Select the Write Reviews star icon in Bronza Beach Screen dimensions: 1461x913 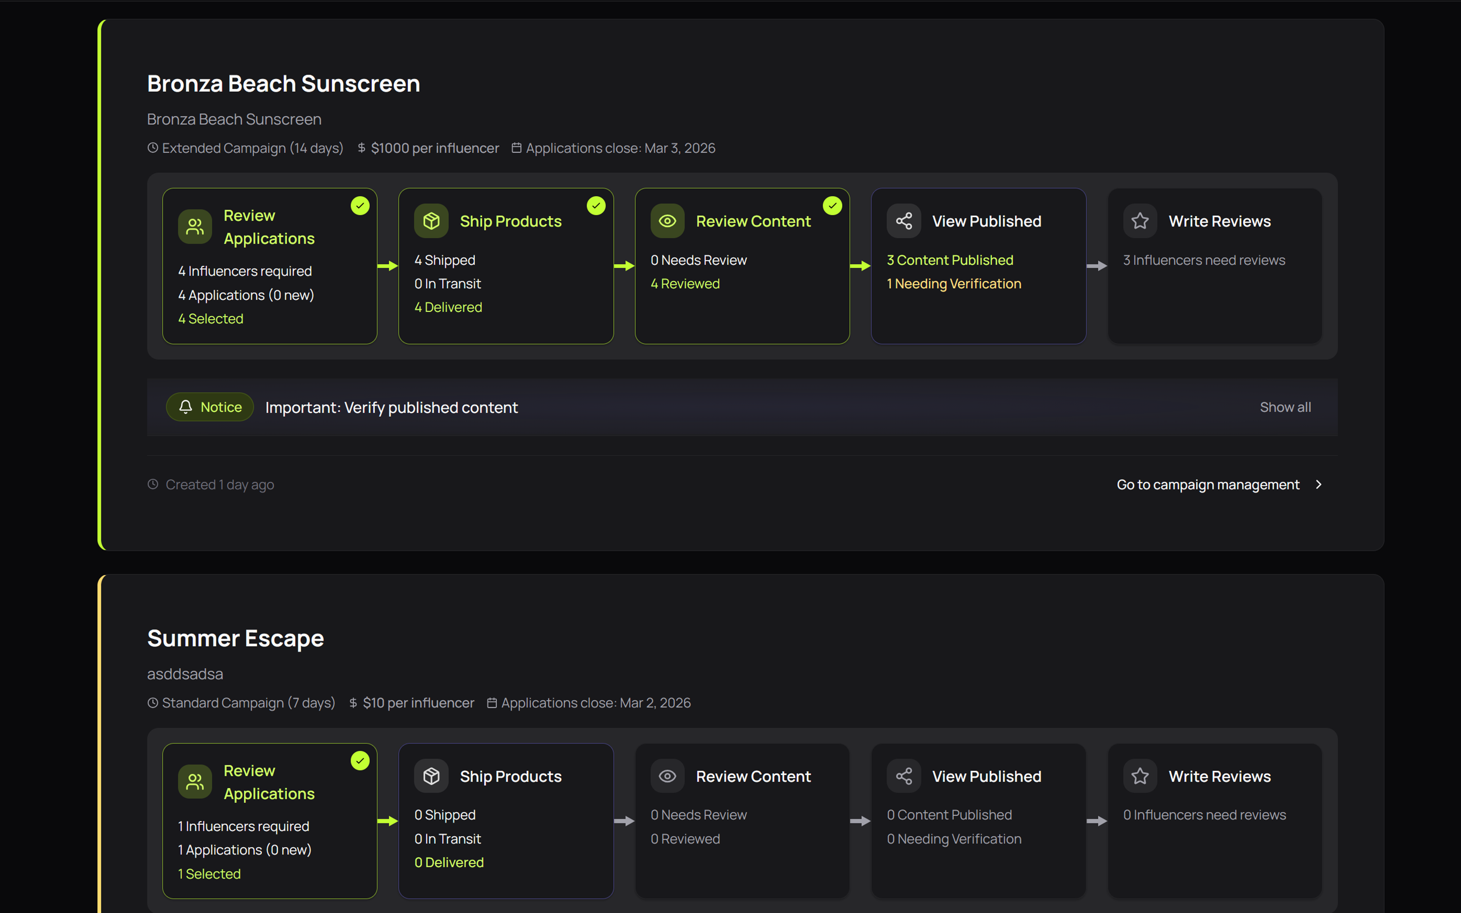(x=1140, y=221)
